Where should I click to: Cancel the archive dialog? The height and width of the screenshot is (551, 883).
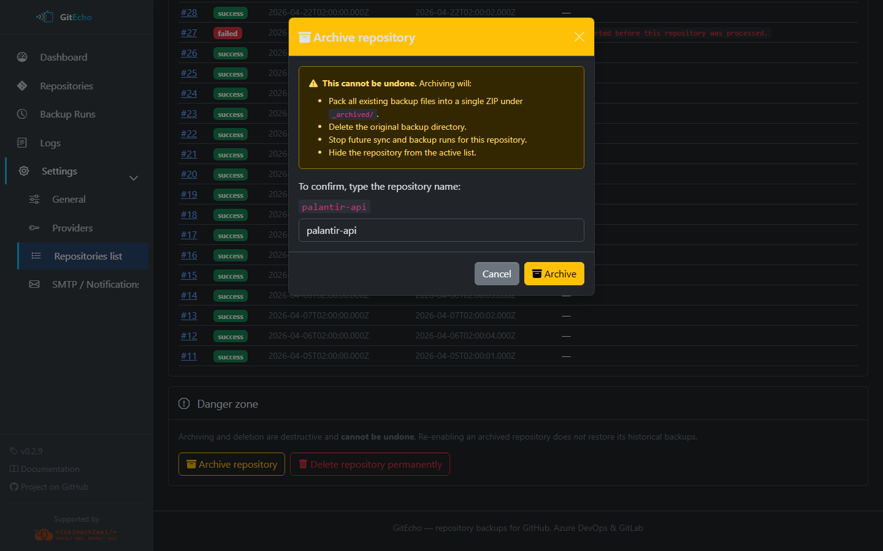tap(496, 274)
